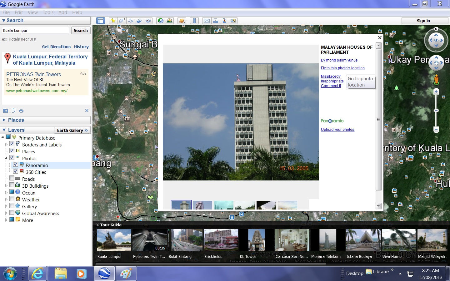Toggle the sidebar panel icon
This screenshot has height=281, width=450.
pos(101,21)
